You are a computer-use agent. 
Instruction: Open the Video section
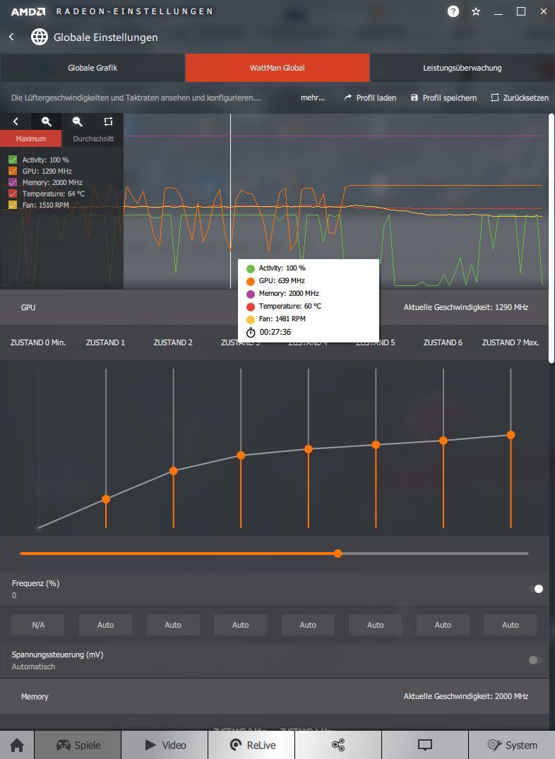pyautogui.click(x=165, y=745)
